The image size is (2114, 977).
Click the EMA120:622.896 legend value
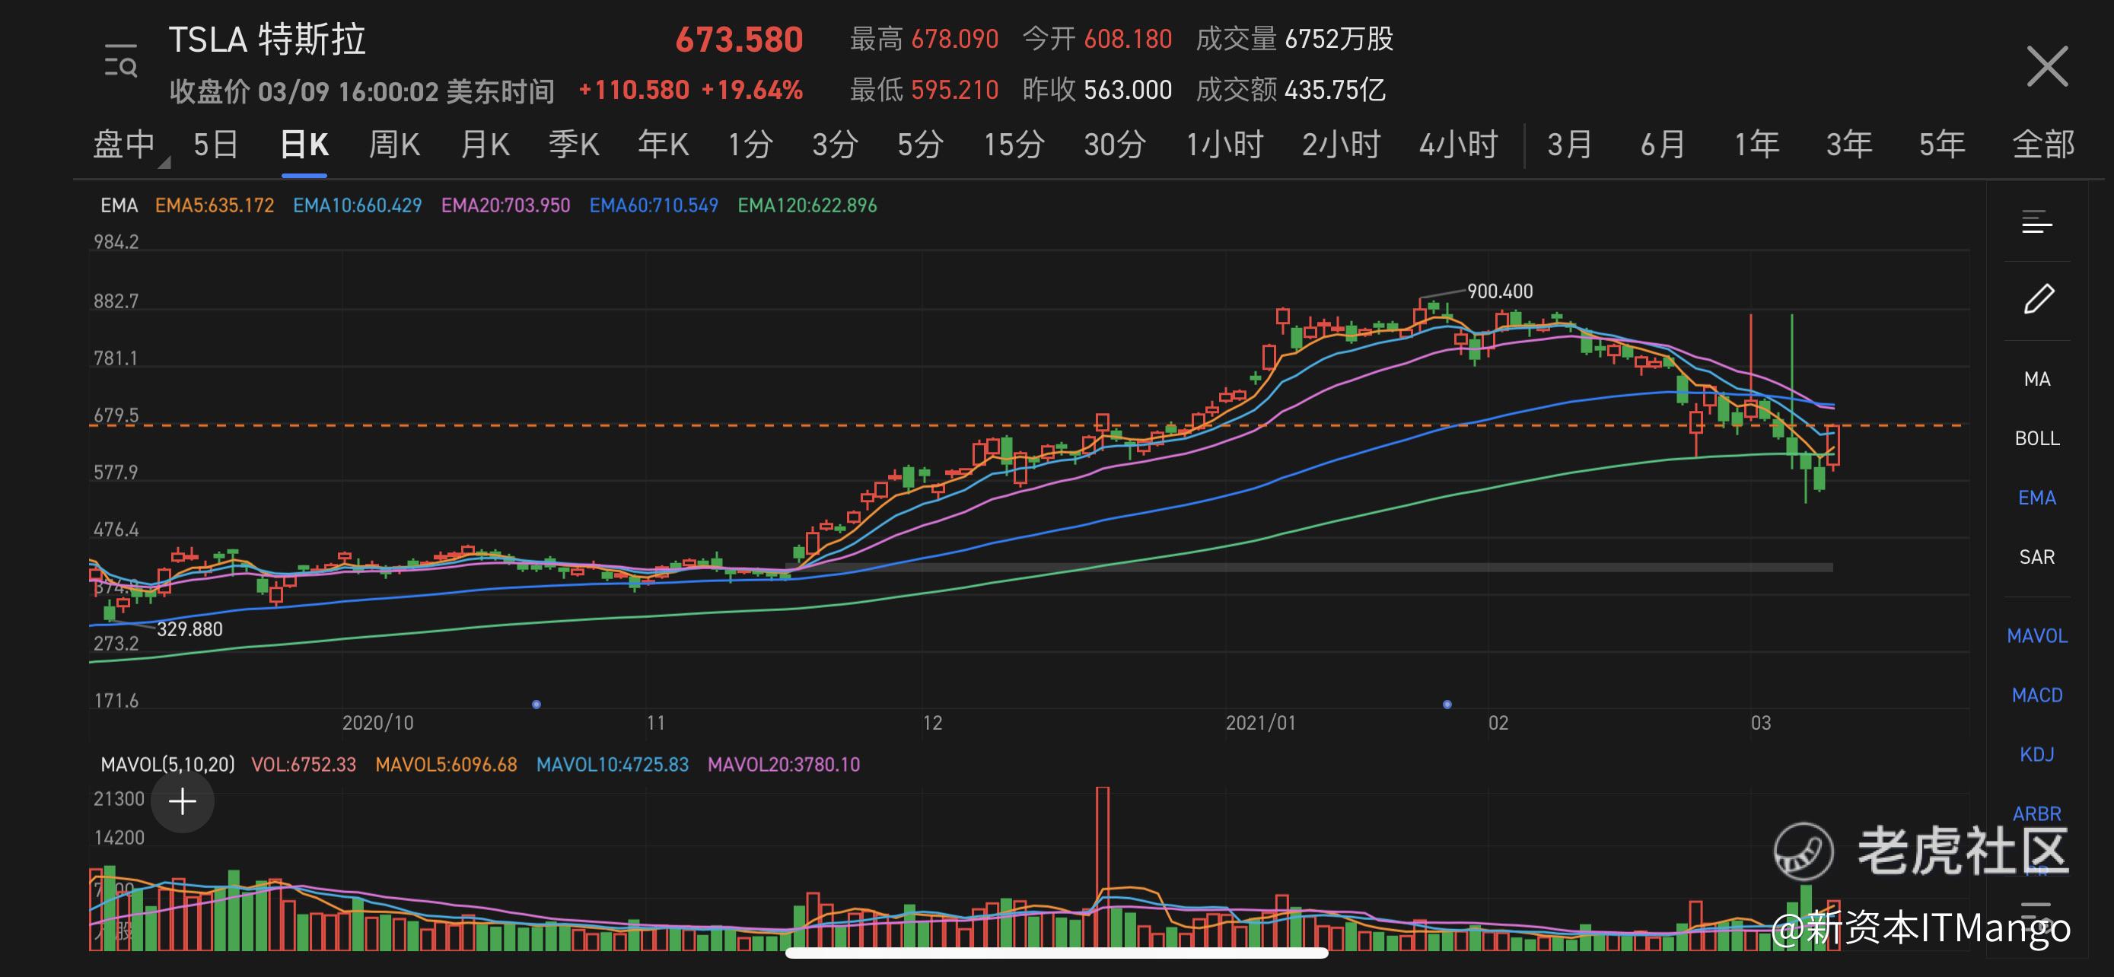(x=807, y=205)
